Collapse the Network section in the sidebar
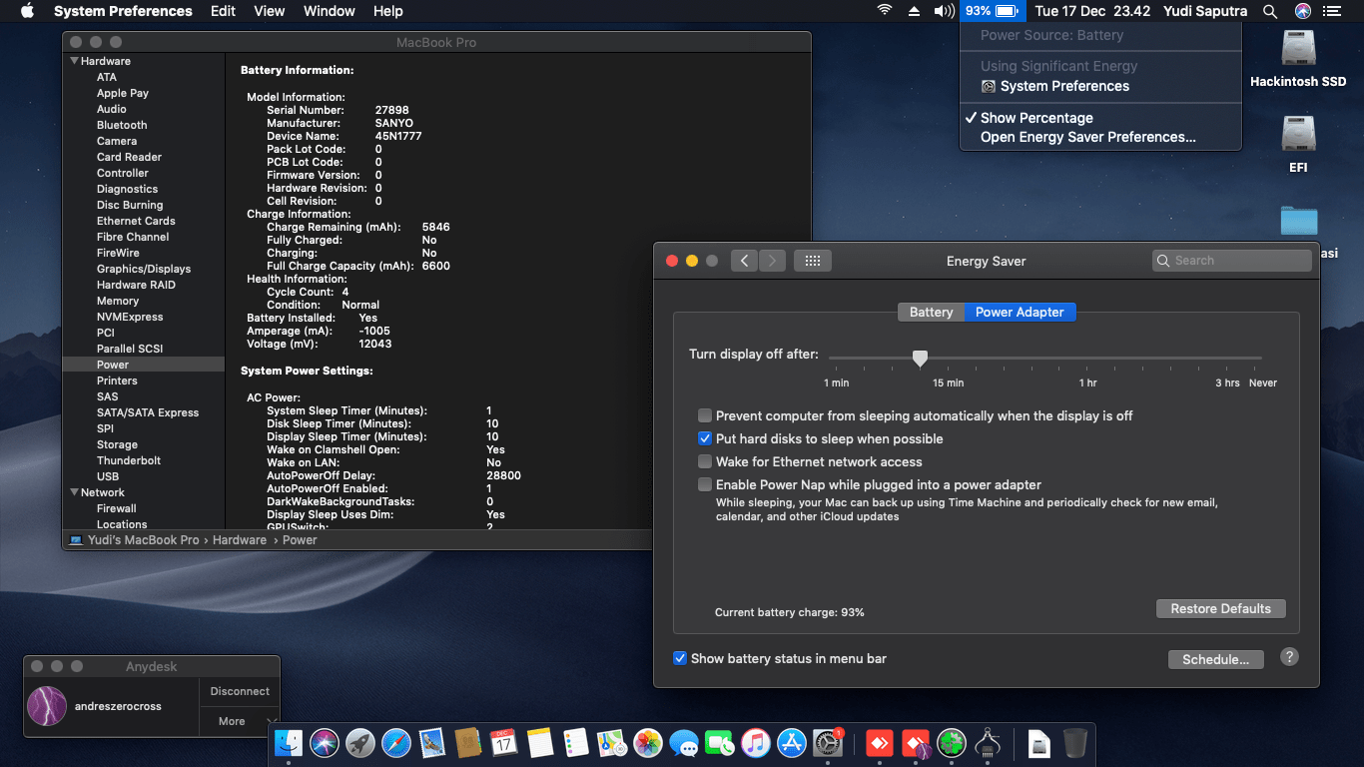Screen dimensions: 1364x767 [74, 492]
